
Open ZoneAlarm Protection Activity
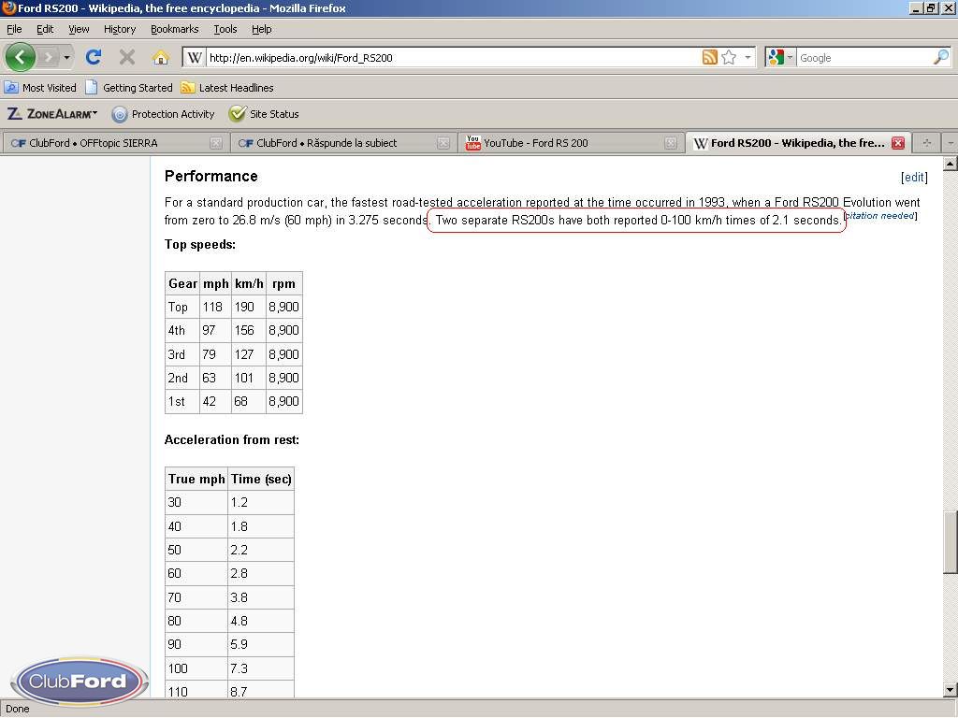click(x=164, y=114)
